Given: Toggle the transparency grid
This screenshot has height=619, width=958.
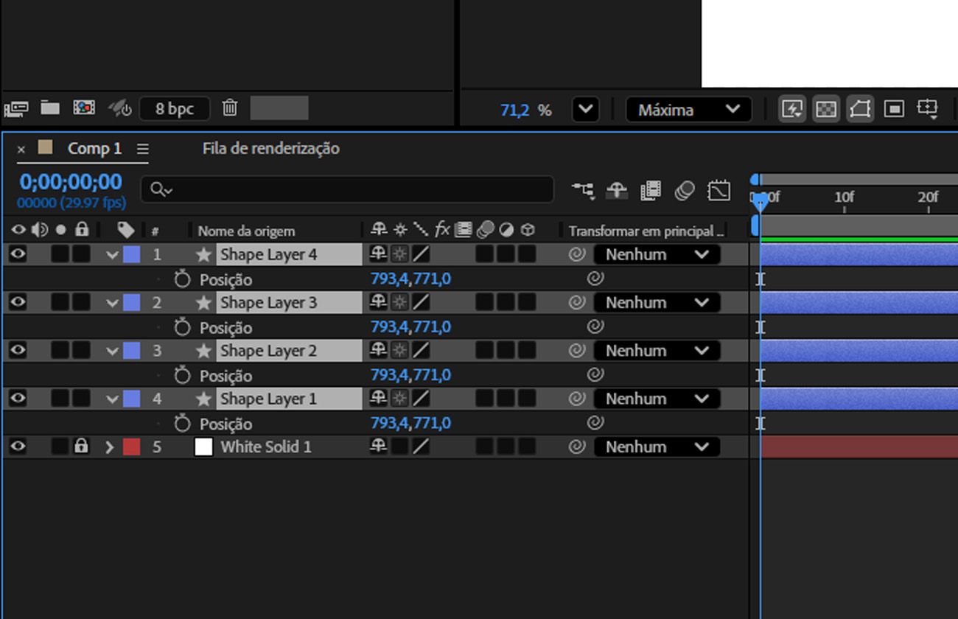Looking at the screenshot, I should pyautogui.click(x=825, y=110).
